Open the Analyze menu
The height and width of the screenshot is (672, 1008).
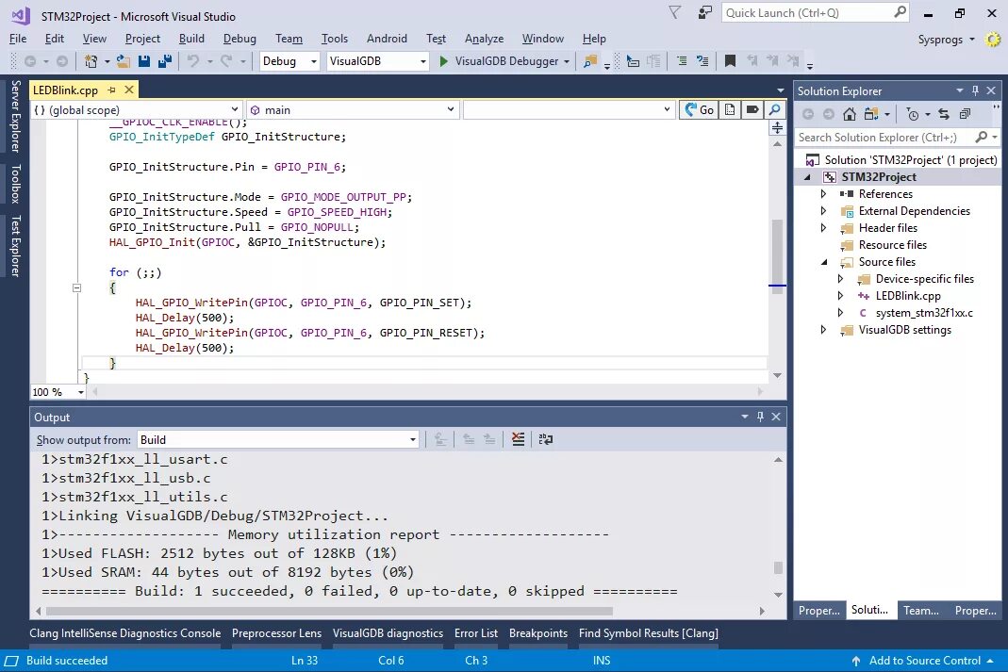pos(484,39)
